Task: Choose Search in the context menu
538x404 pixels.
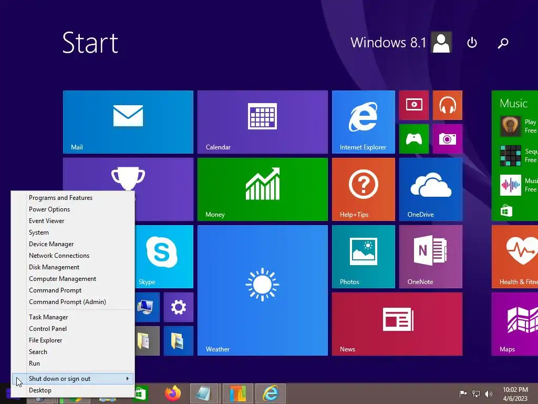Action: (x=73, y=352)
